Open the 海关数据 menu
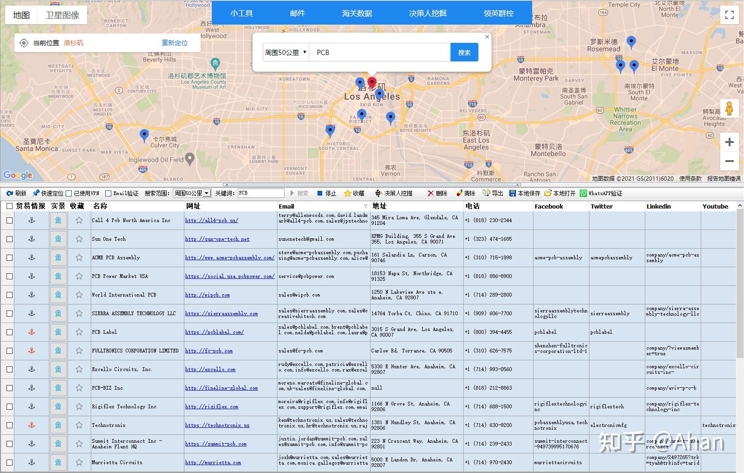This screenshot has height=473, width=744. 357,14
